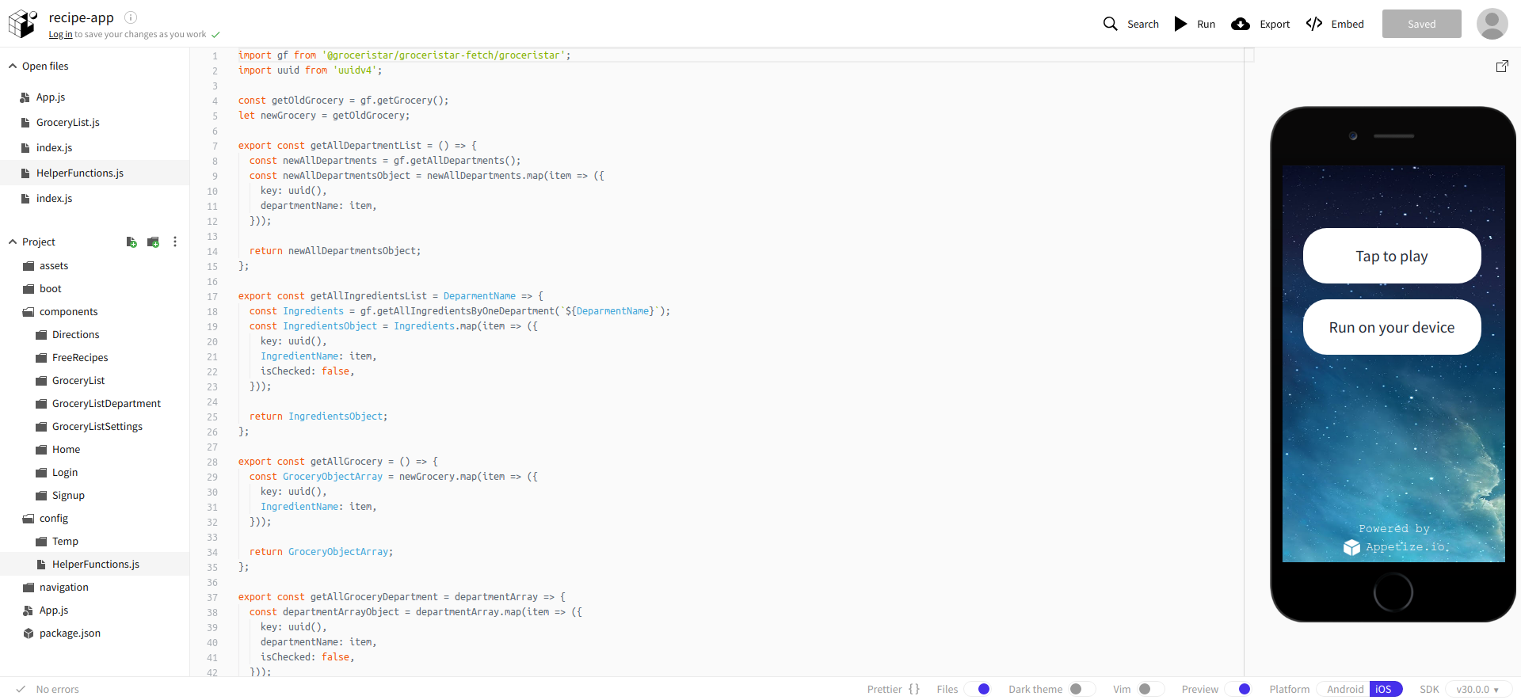
Task: Toggle the Preview switch off
Action: (x=1238, y=689)
